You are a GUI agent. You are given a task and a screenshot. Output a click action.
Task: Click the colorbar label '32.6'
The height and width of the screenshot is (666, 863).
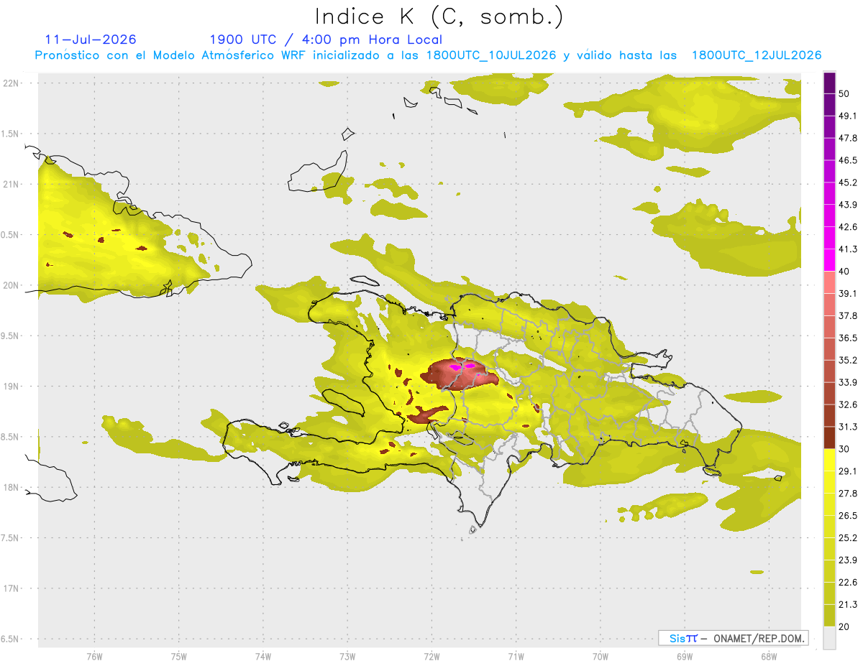coord(848,404)
